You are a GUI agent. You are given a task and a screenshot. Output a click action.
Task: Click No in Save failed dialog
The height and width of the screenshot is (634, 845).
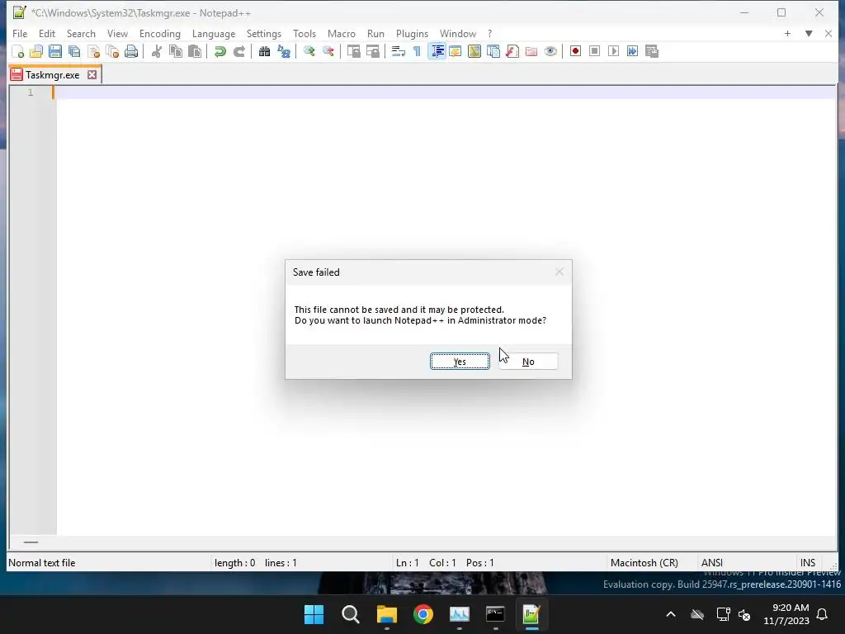(528, 362)
